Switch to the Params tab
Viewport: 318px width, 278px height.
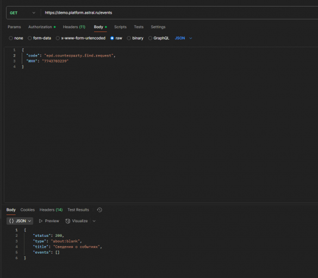14,27
